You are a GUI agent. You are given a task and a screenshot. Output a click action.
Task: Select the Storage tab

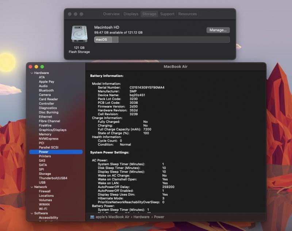[x=149, y=14]
